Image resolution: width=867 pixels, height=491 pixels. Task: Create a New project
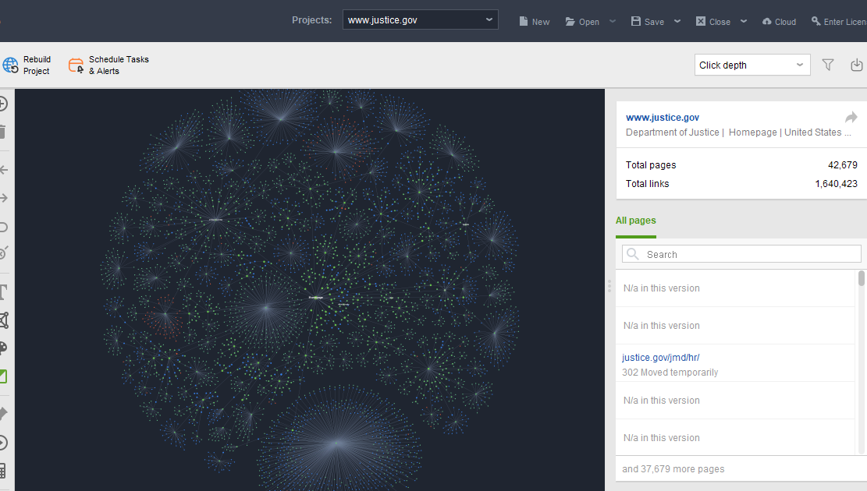pos(534,22)
